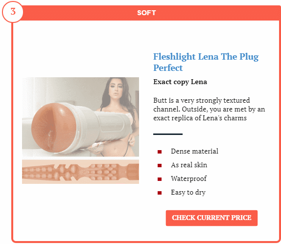Click the red bullet beside As real skin

[160, 165]
